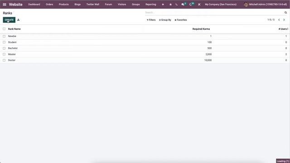
Task: Open the Groups menu
Action: (136, 5)
